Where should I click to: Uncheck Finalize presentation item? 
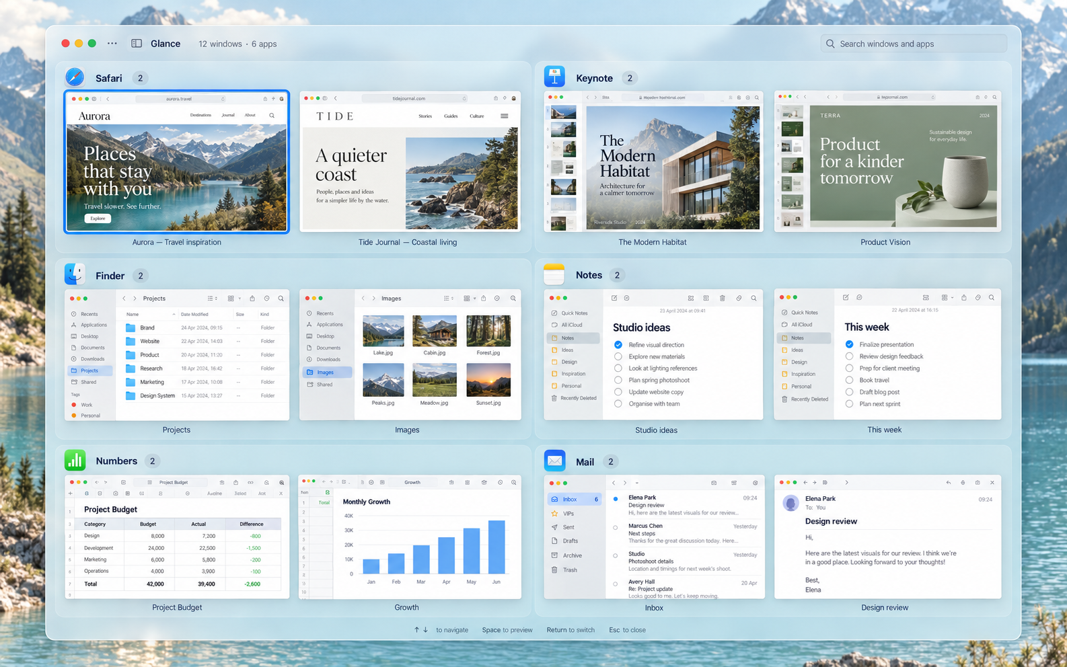849,344
